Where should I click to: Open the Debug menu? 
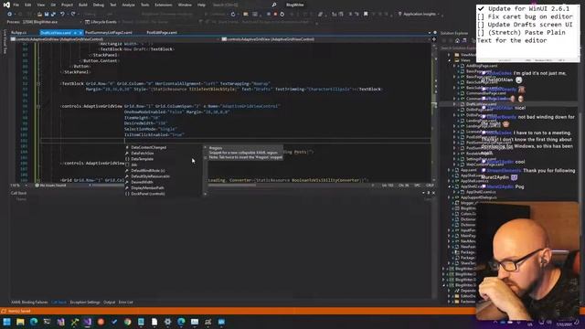(99, 5)
